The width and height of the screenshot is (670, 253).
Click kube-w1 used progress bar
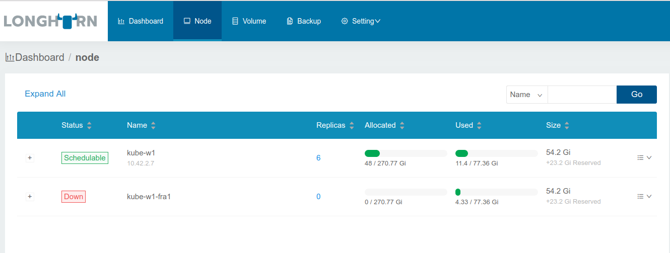497,153
